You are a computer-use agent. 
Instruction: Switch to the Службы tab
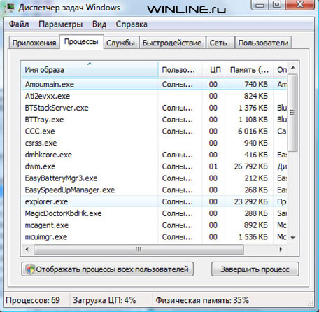(120, 43)
